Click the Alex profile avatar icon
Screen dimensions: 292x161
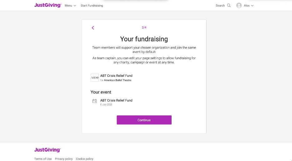click(239, 5)
